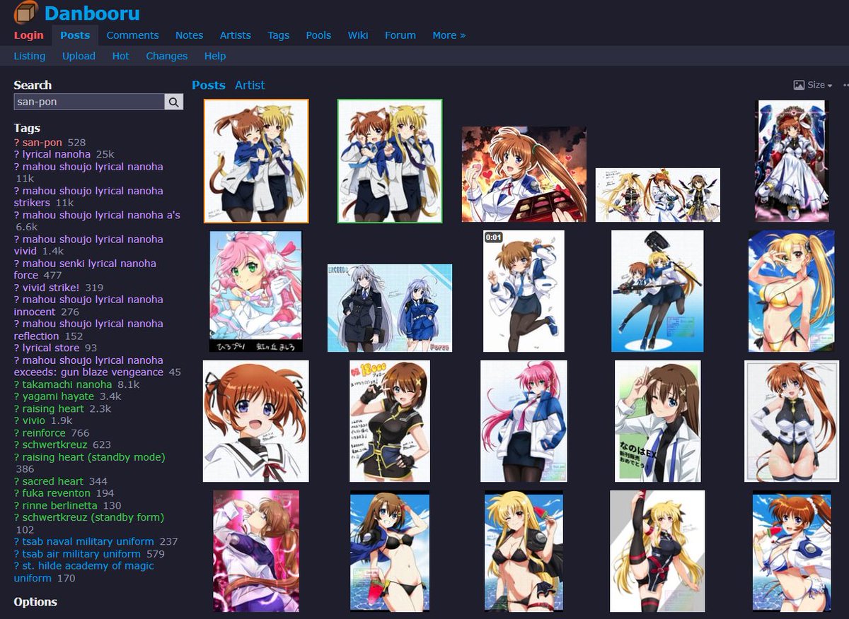Go to the Forum
Screen dimensions: 849x619
coord(400,35)
